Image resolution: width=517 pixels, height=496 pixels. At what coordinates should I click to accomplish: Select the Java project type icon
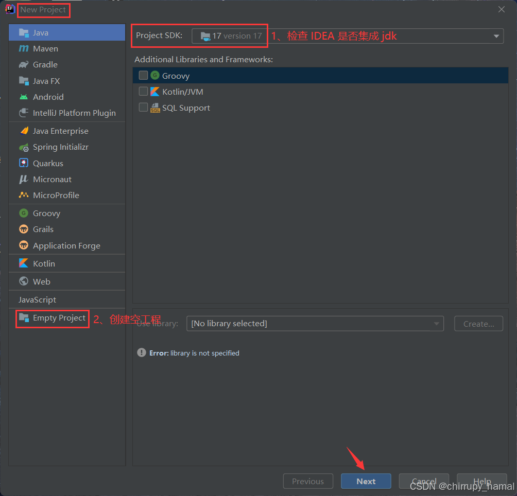(x=24, y=32)
